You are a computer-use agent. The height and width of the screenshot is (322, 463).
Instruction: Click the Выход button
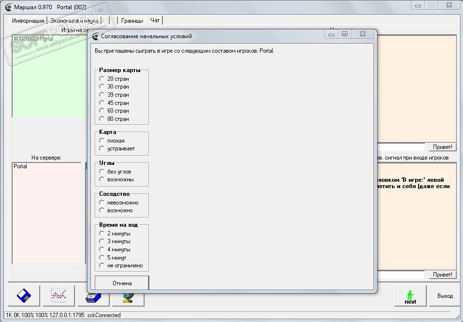(445, 296)
